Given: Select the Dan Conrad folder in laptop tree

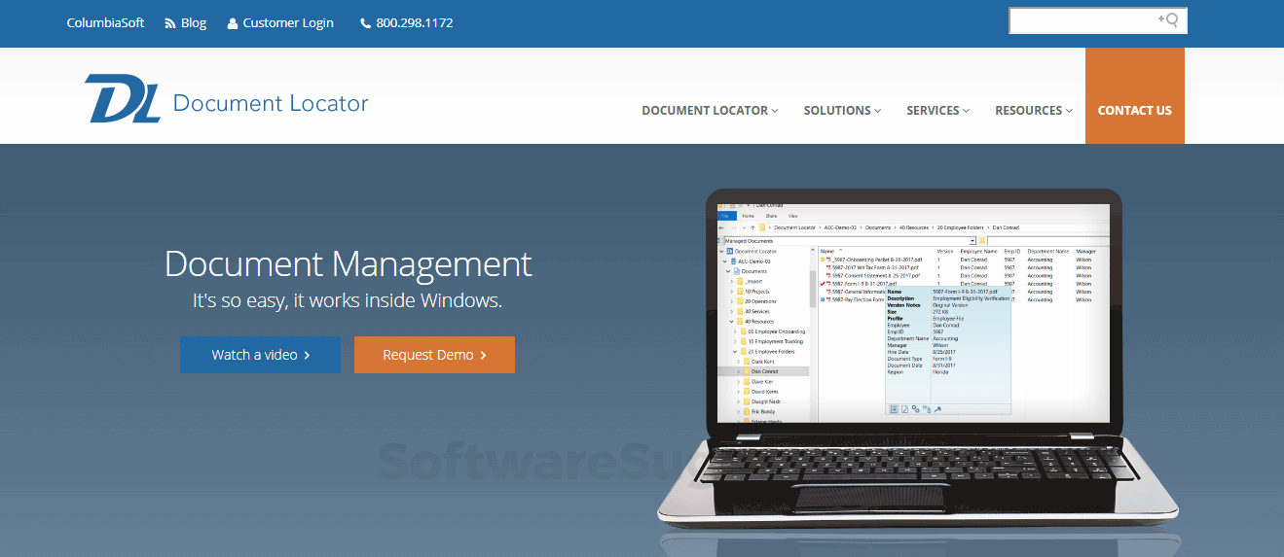Looking at the screenshot, I should coord(764,371).
